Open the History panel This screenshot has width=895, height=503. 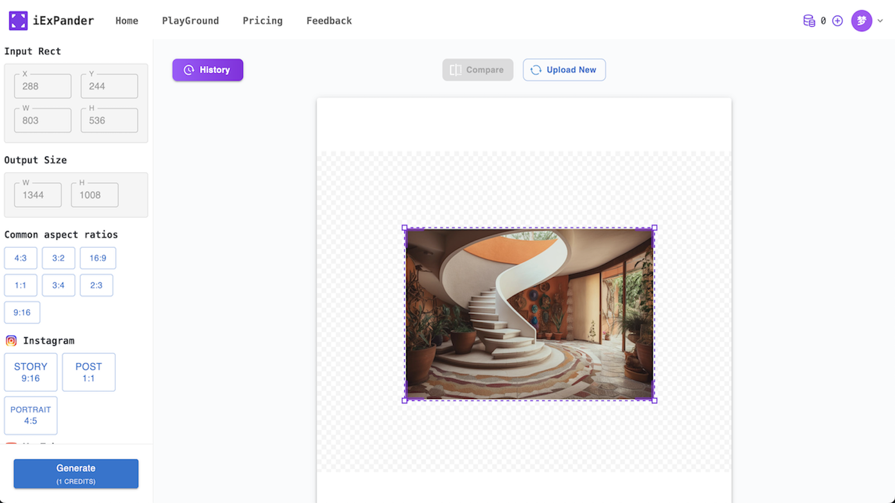click(x=208, y=70)
